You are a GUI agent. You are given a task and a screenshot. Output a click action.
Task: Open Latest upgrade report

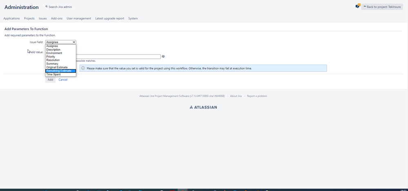pyautogui.click(x=109, y=18)
